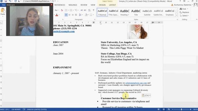
Task: Toggle Show/Hide paragraph marks
Action: (93, 10)
